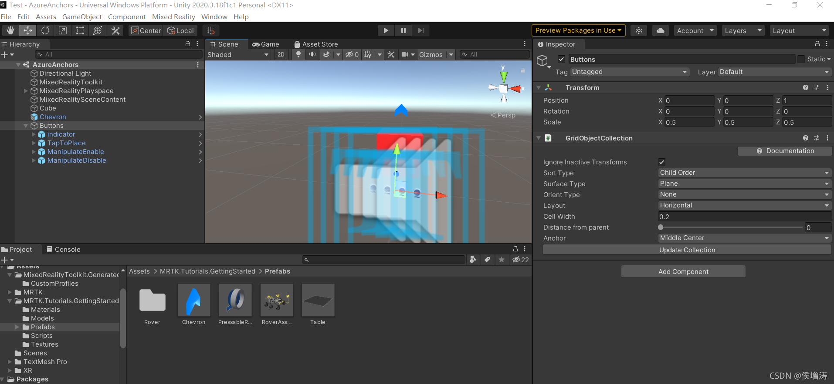The image size is (834, 384).
Task: Open the Layers dropdown in toolbar
Action: (743, 30)
